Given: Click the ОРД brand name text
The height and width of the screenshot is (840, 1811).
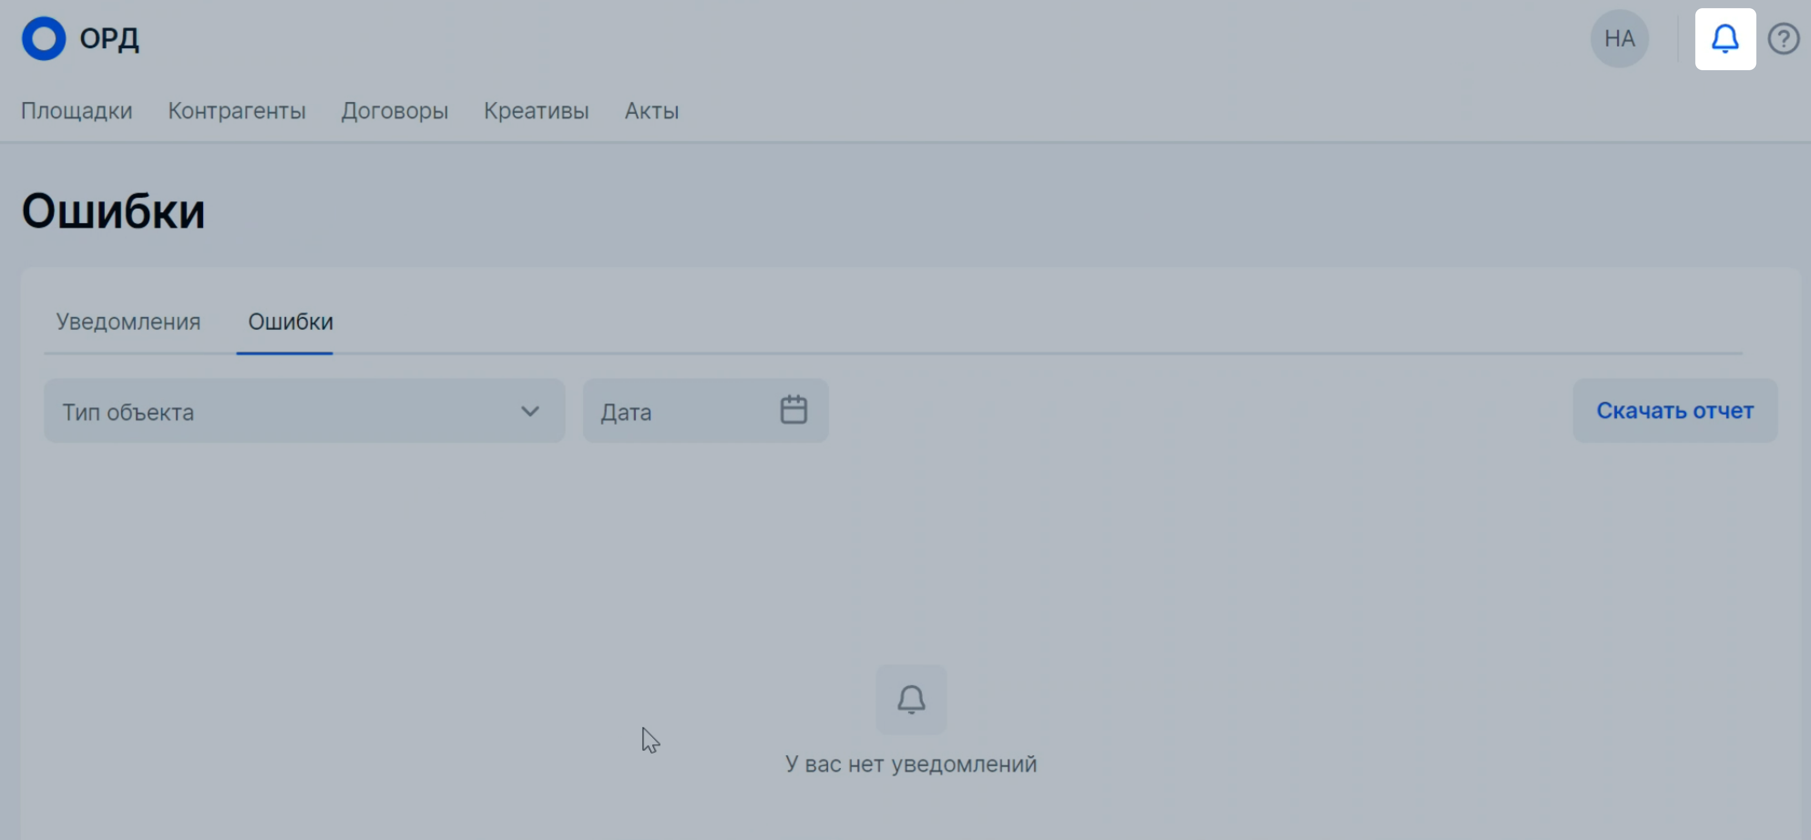Looking at the screenshot, I should tap(110, 39).
